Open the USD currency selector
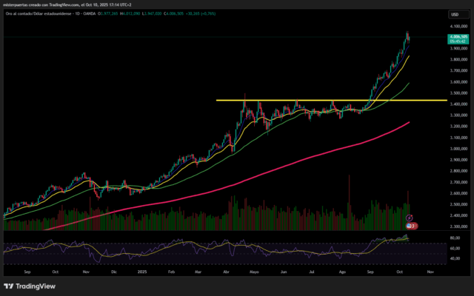 453,13
